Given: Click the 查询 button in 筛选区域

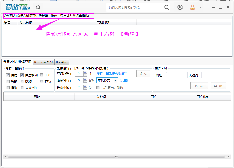Looking at the screenshot, I should click(199, 86).
